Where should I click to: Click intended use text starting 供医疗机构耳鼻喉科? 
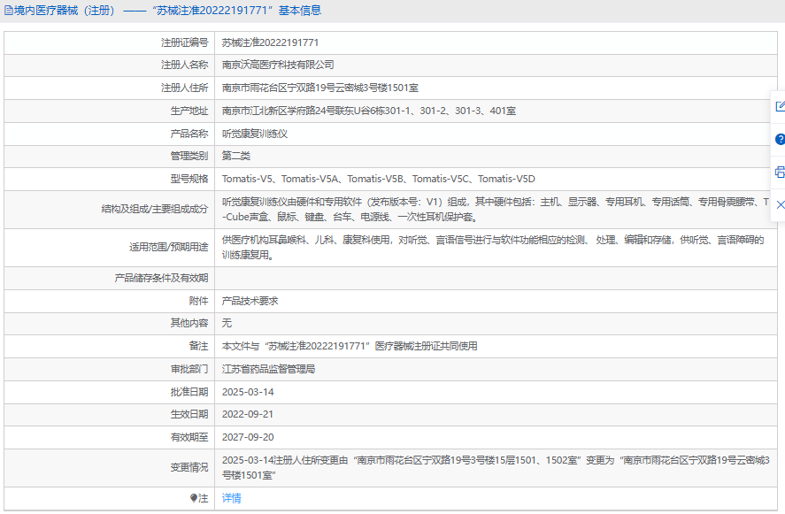pos(493,247)
